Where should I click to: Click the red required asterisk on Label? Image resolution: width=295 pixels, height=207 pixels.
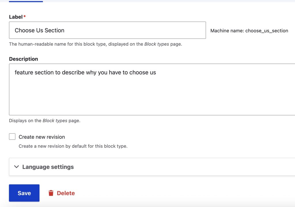[x=24, y=17]
